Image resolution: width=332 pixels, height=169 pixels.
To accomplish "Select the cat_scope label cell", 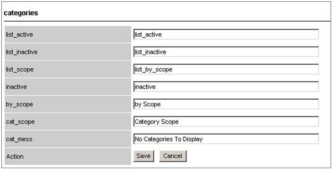I will click(x=68, y=122).
